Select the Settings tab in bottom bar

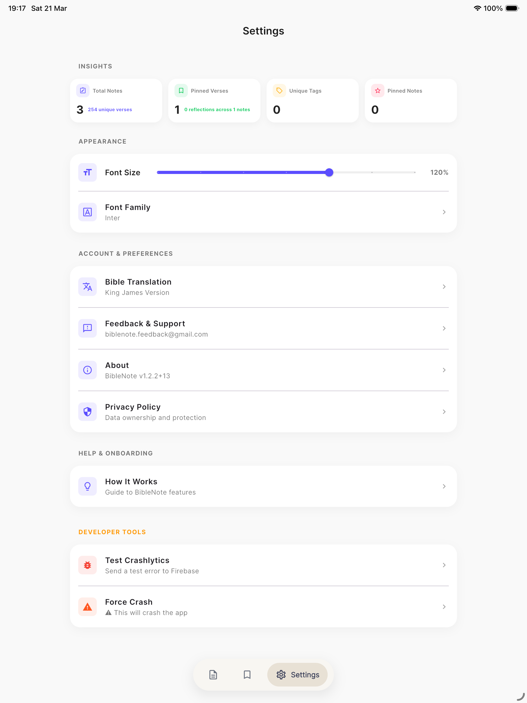pyautogui.click(x=297, y=675)
